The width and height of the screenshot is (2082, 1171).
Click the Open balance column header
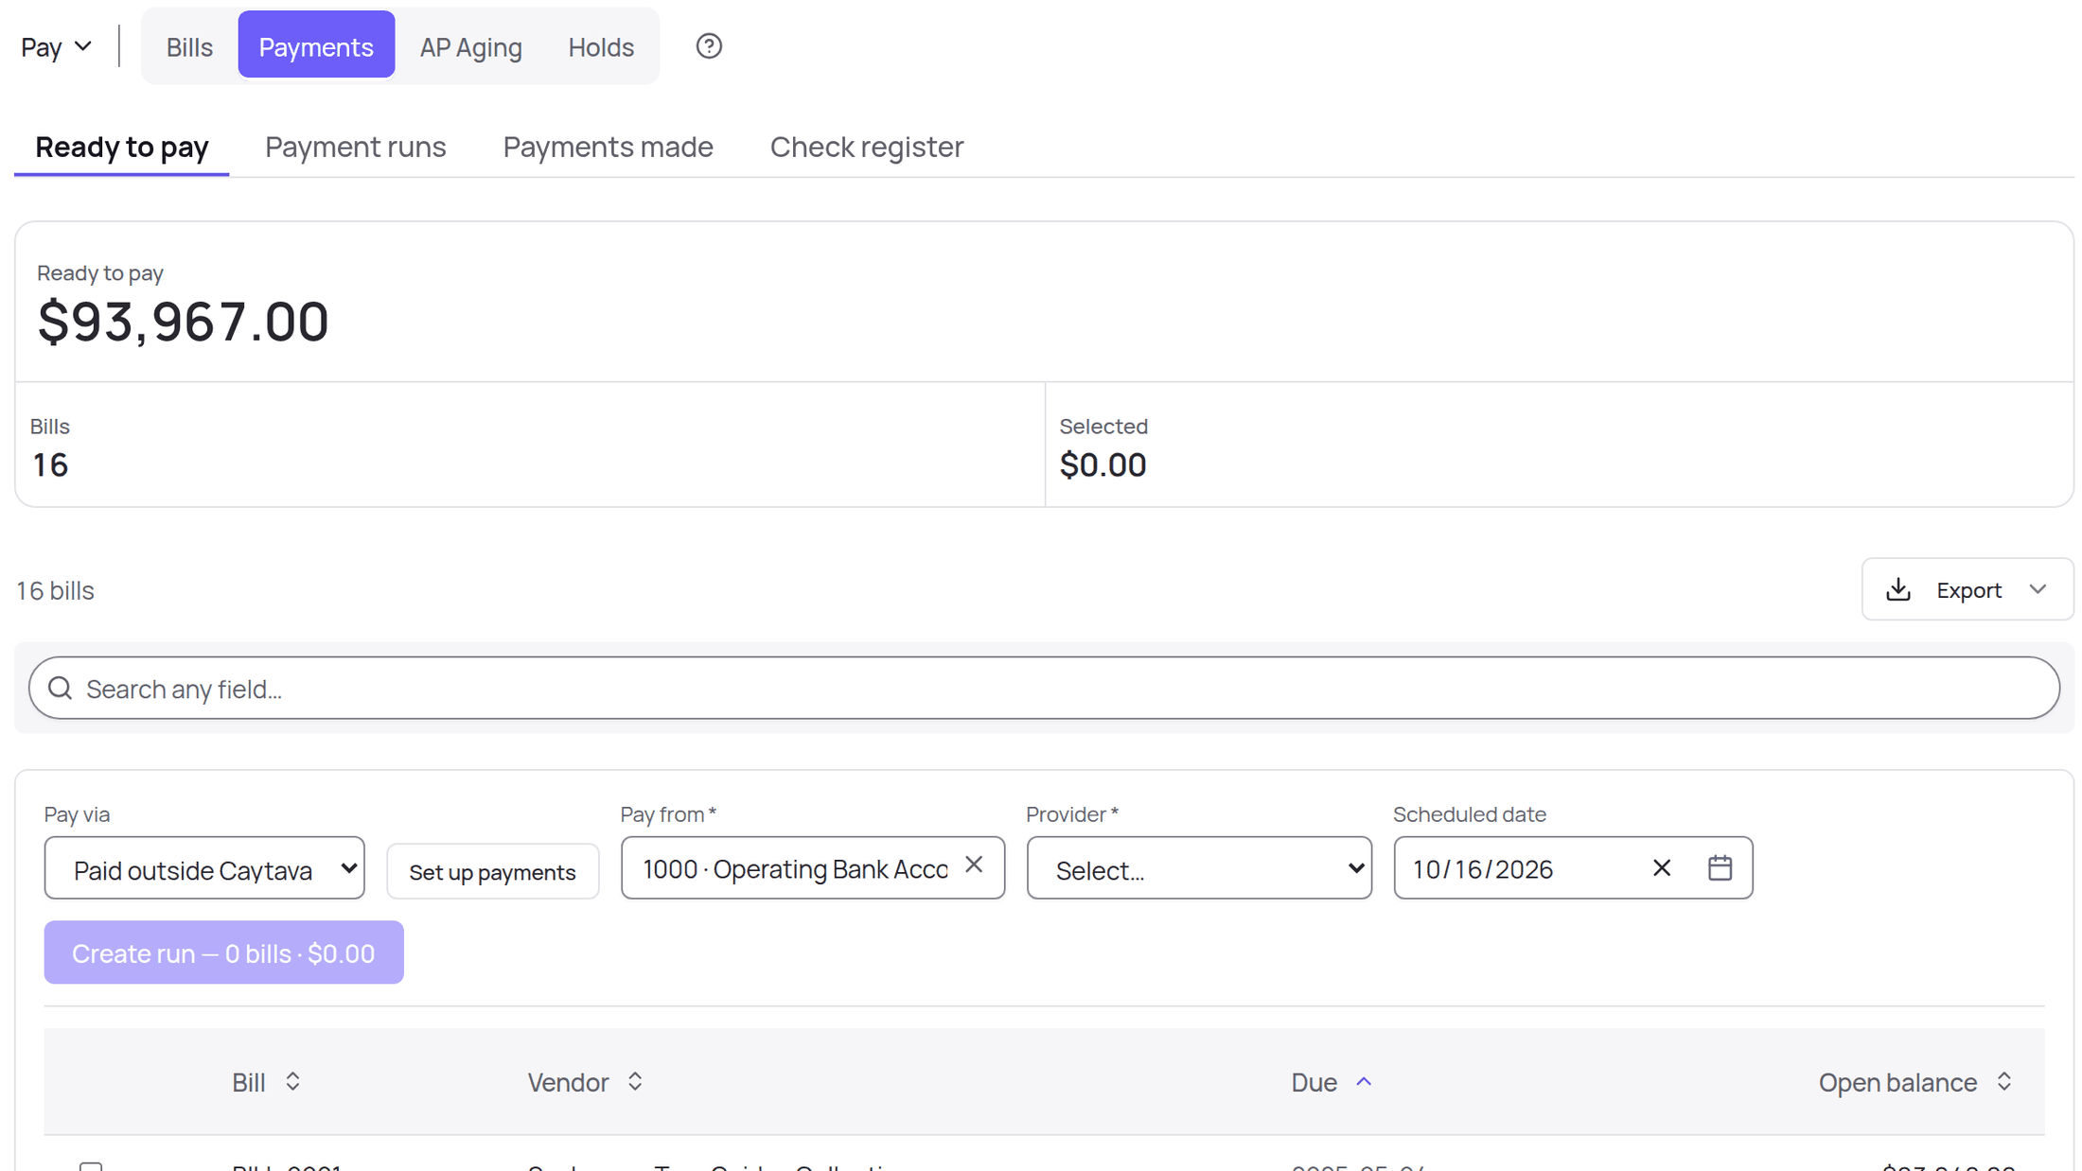[x=1897, y=1081]
